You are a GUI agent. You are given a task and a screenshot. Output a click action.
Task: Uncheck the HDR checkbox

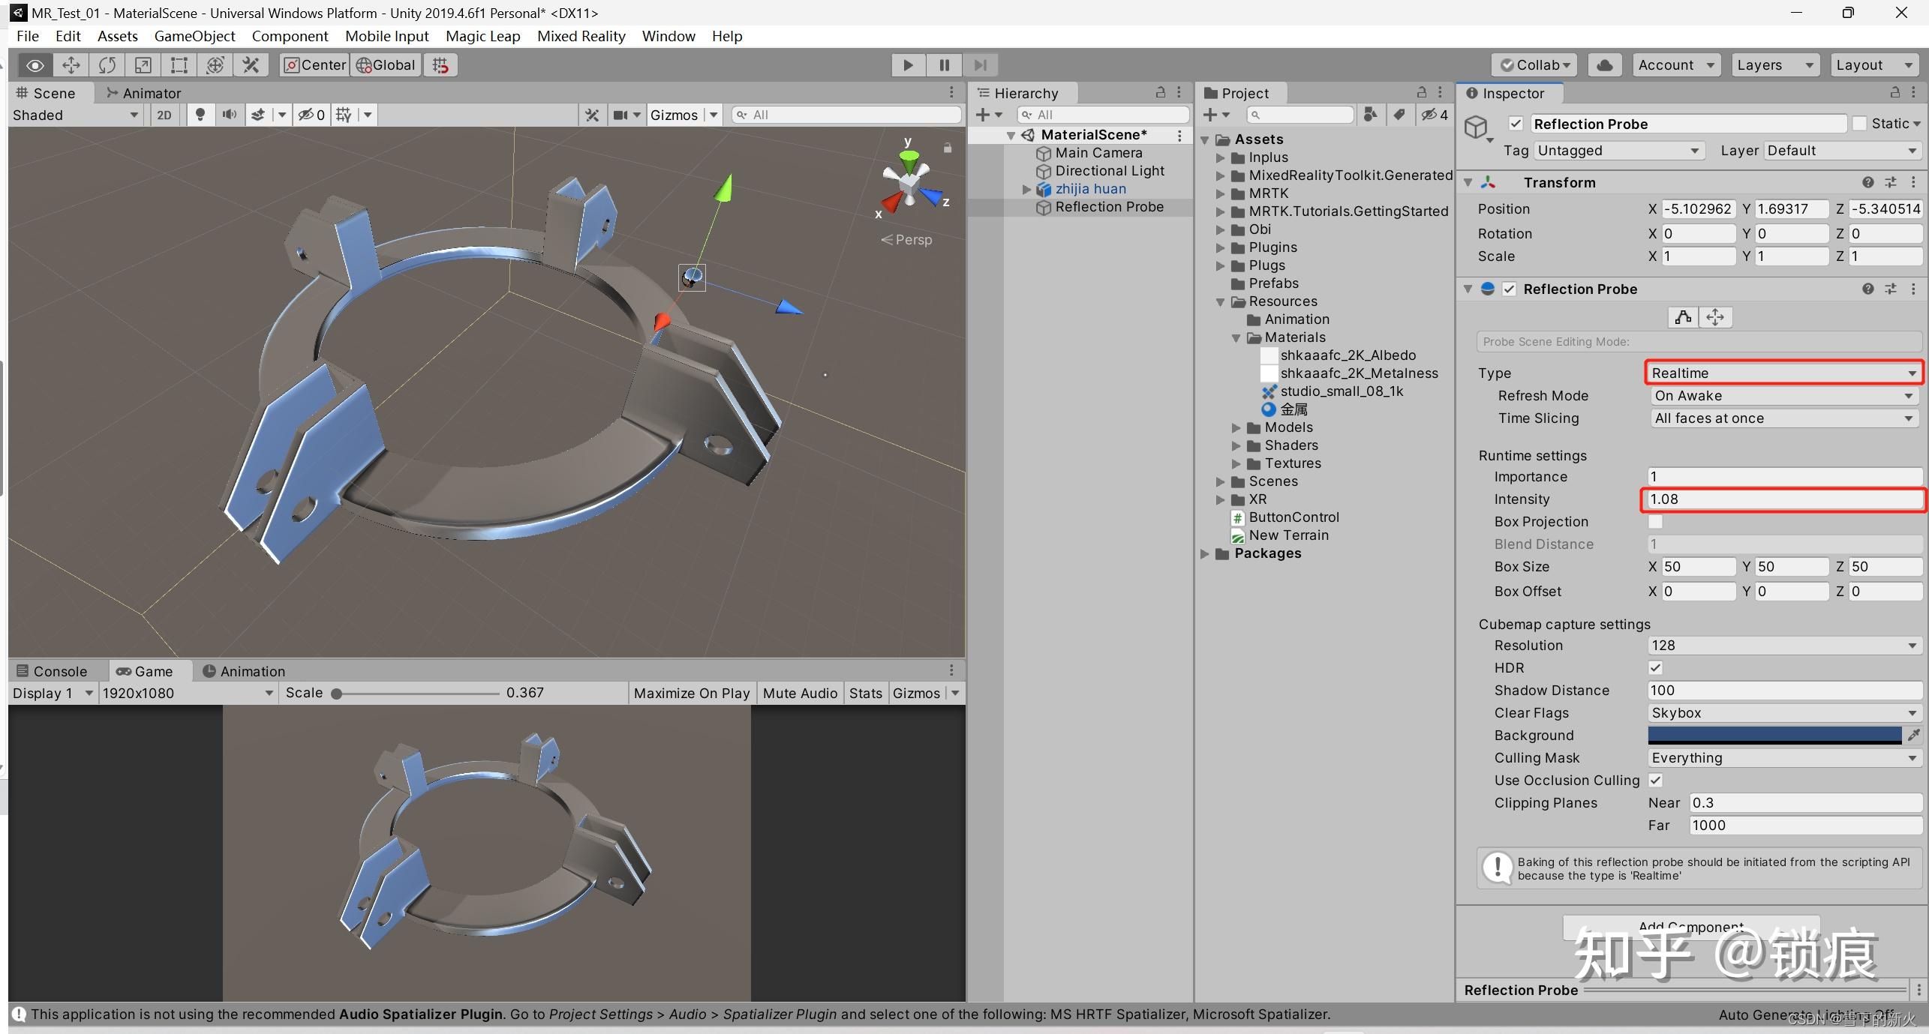pos(1656,668)
